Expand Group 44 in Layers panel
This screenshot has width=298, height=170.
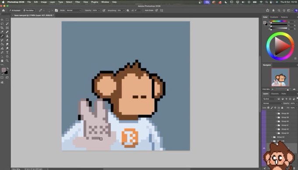272,137
